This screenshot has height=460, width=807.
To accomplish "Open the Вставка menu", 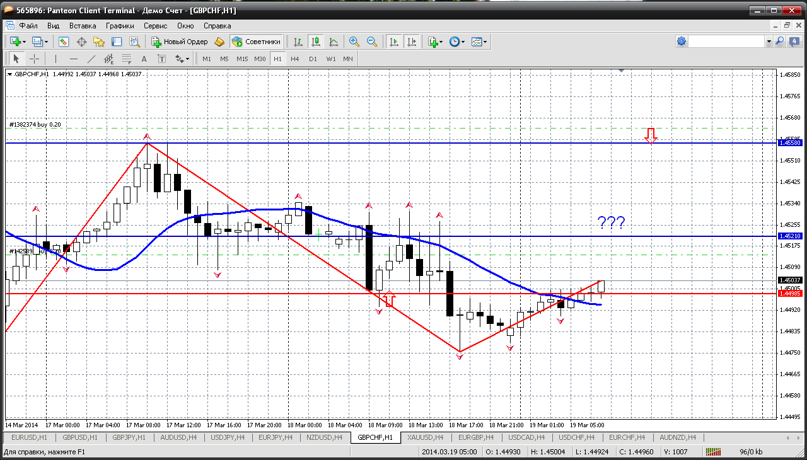I will (x=83, y=26).
